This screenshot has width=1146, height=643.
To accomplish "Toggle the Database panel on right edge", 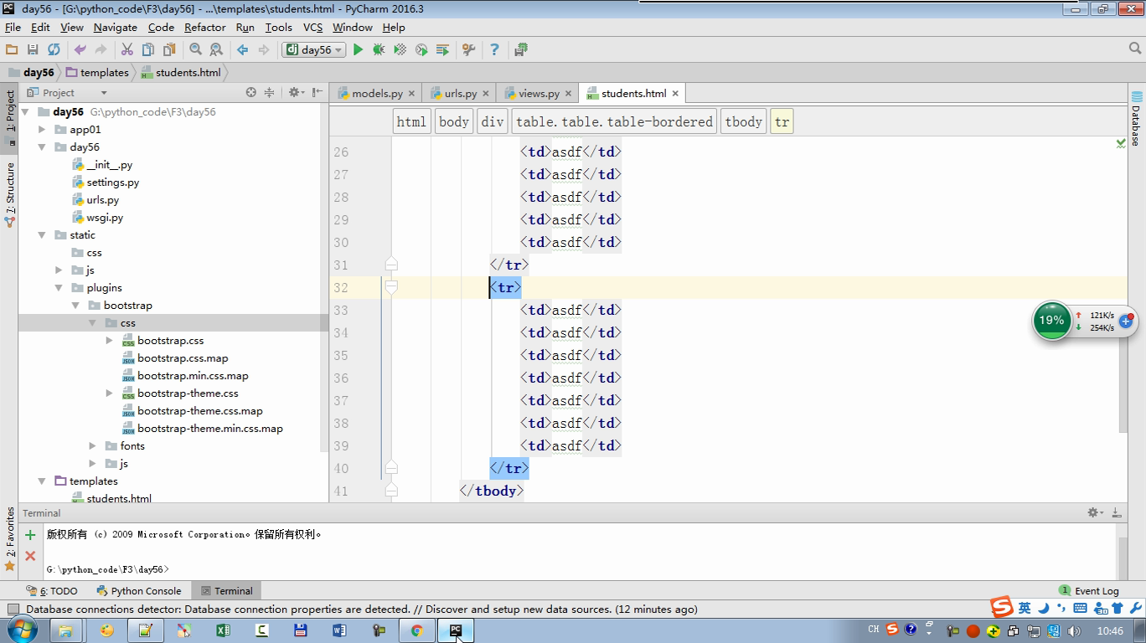I will tap(1136, 117).
